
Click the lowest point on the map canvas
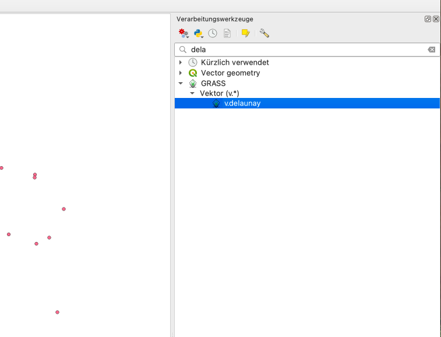[57, 313]
